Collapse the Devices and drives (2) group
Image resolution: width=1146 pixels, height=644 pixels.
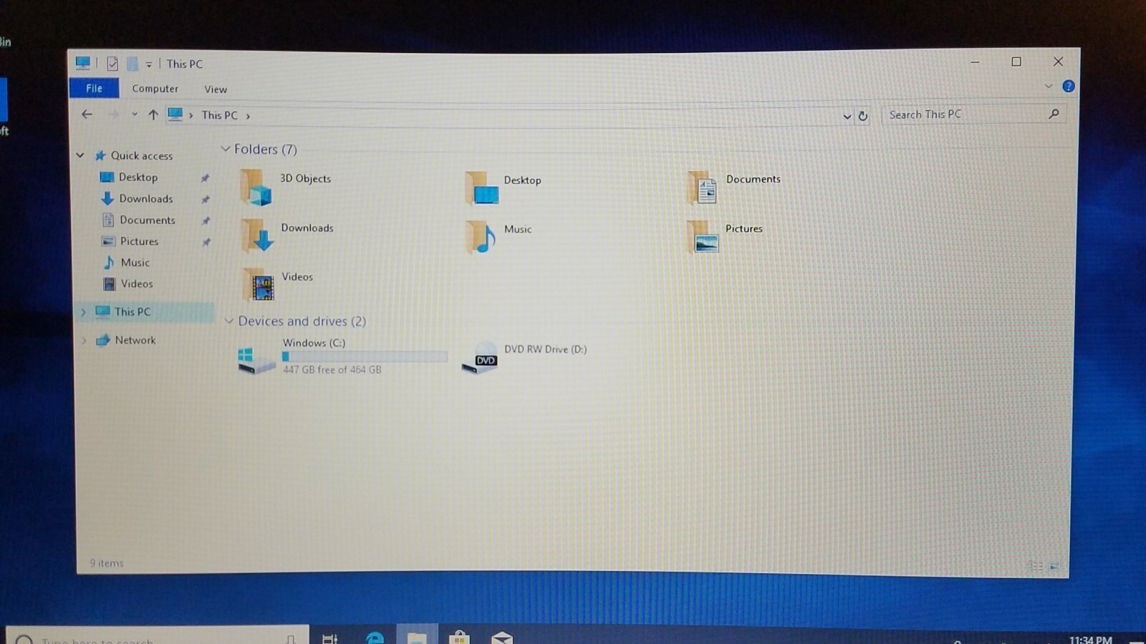click(229, 321)
